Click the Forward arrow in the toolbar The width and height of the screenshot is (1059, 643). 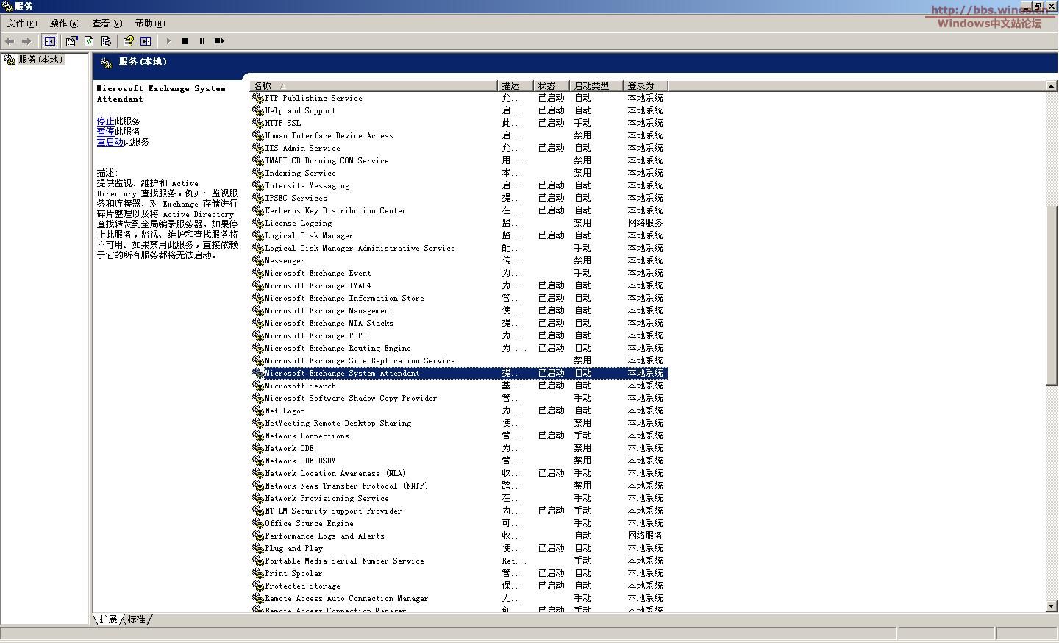(26, 41)
